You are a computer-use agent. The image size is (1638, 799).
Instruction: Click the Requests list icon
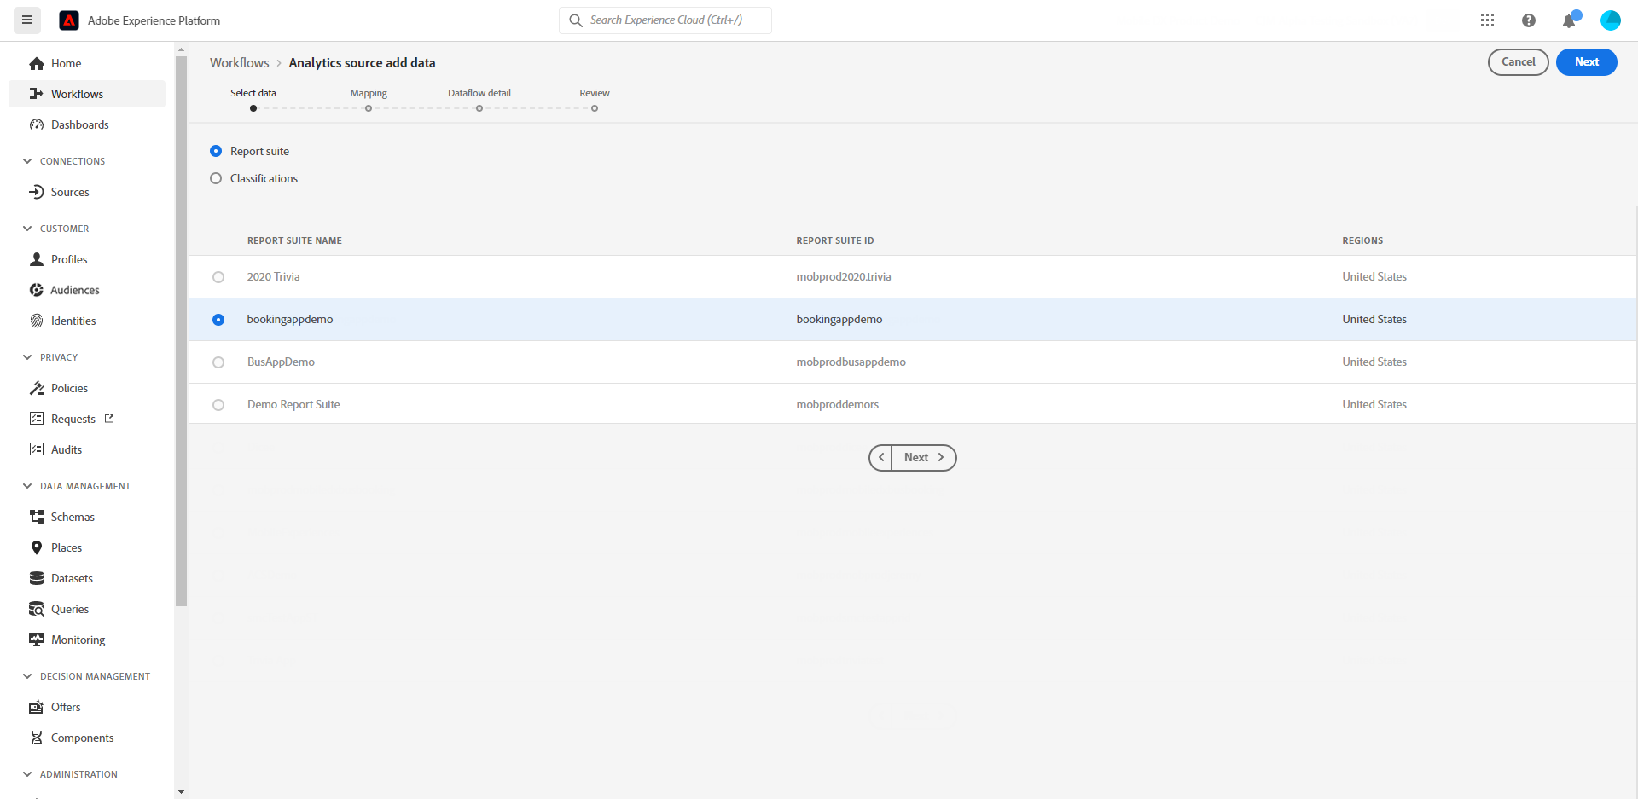[37, 419]
